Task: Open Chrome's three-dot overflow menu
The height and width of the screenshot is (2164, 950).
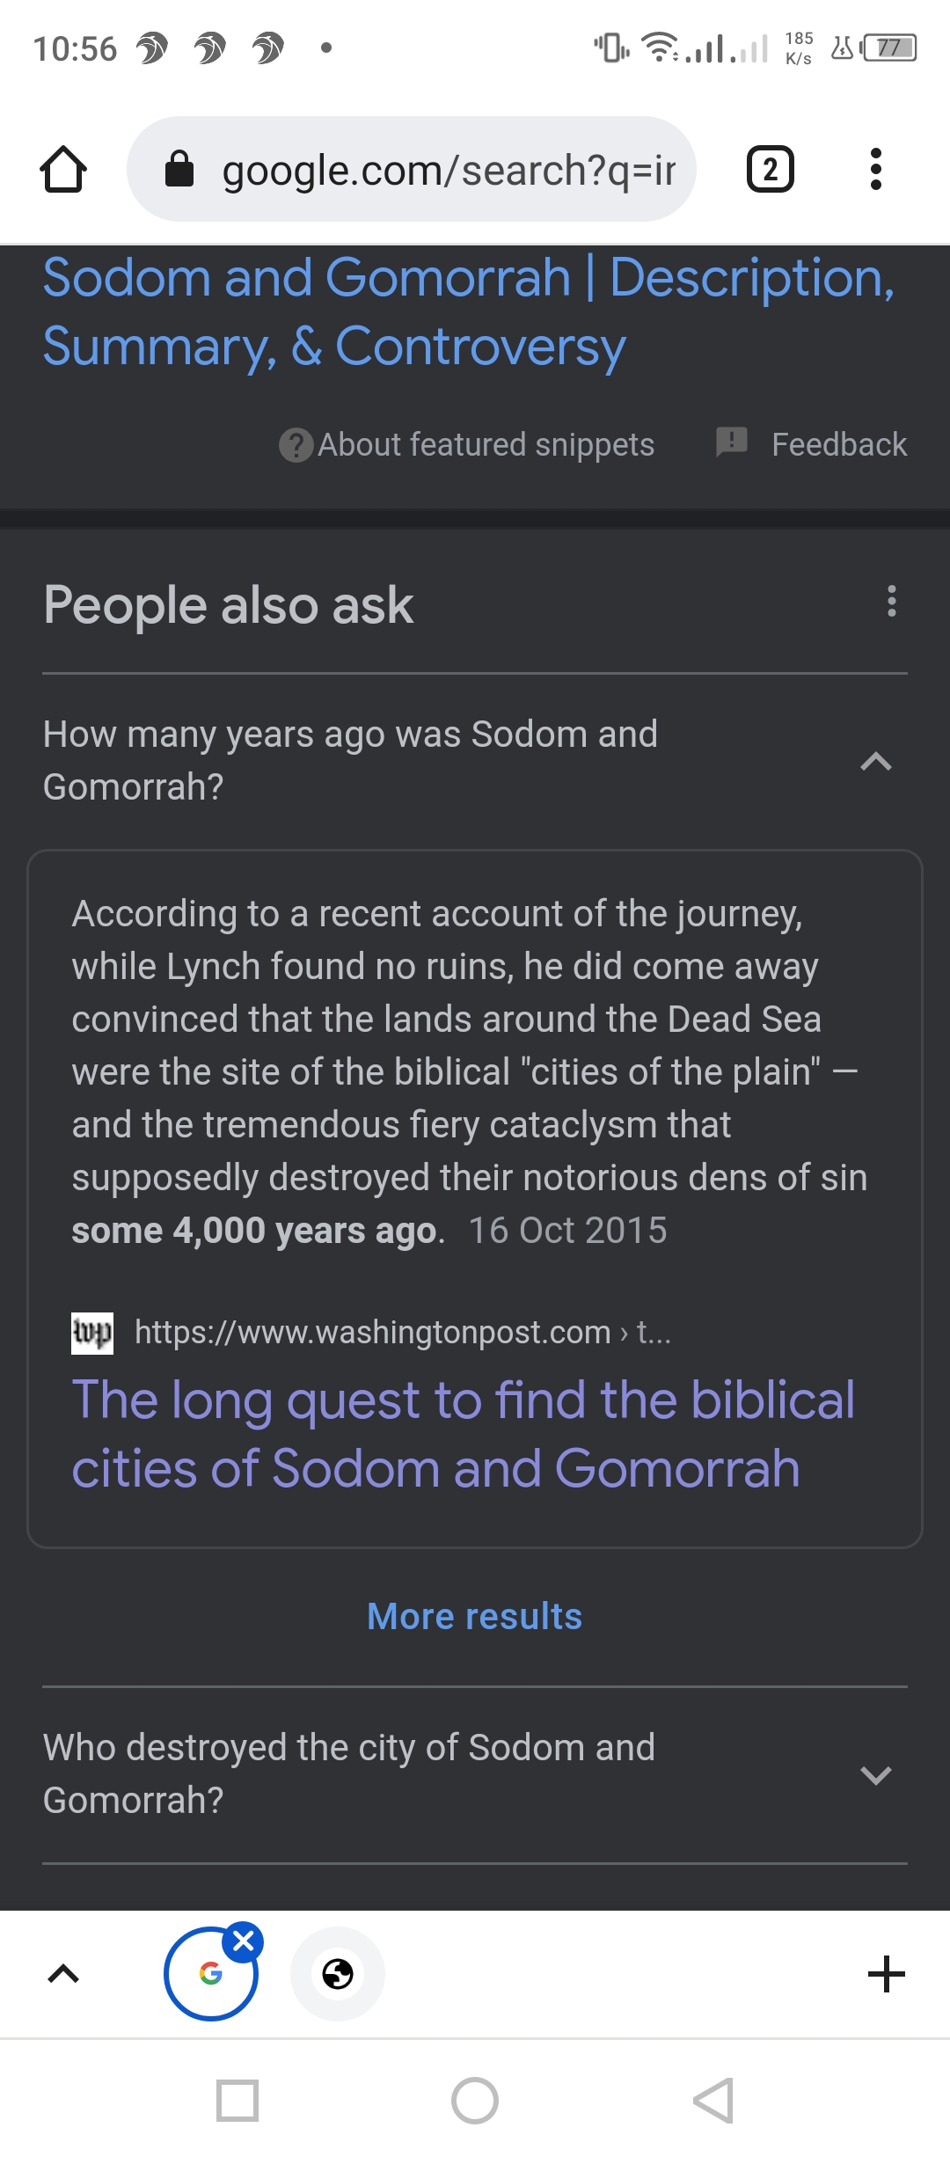Action: (875, 169)
